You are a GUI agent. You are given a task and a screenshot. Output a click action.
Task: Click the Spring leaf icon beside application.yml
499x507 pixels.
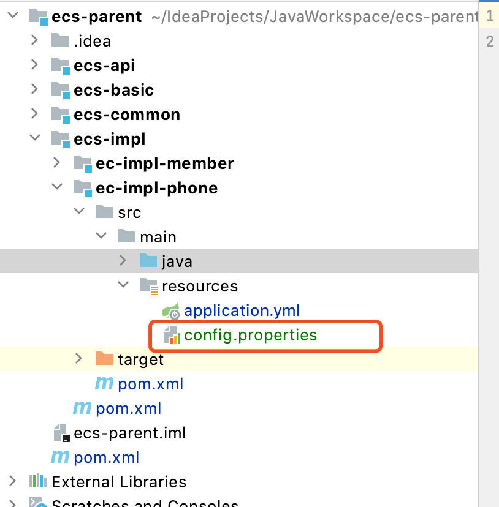click(170, 311)
